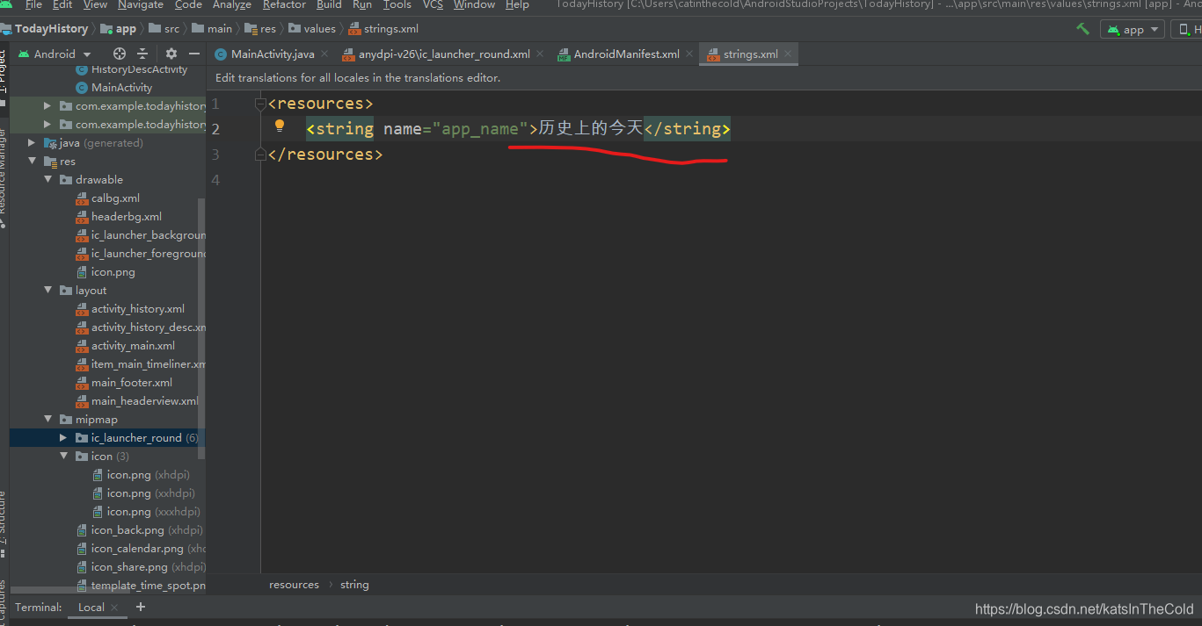The image size is (1202, 626).
Task: Close the Local terminal tab
Action: tap(114, 607)
